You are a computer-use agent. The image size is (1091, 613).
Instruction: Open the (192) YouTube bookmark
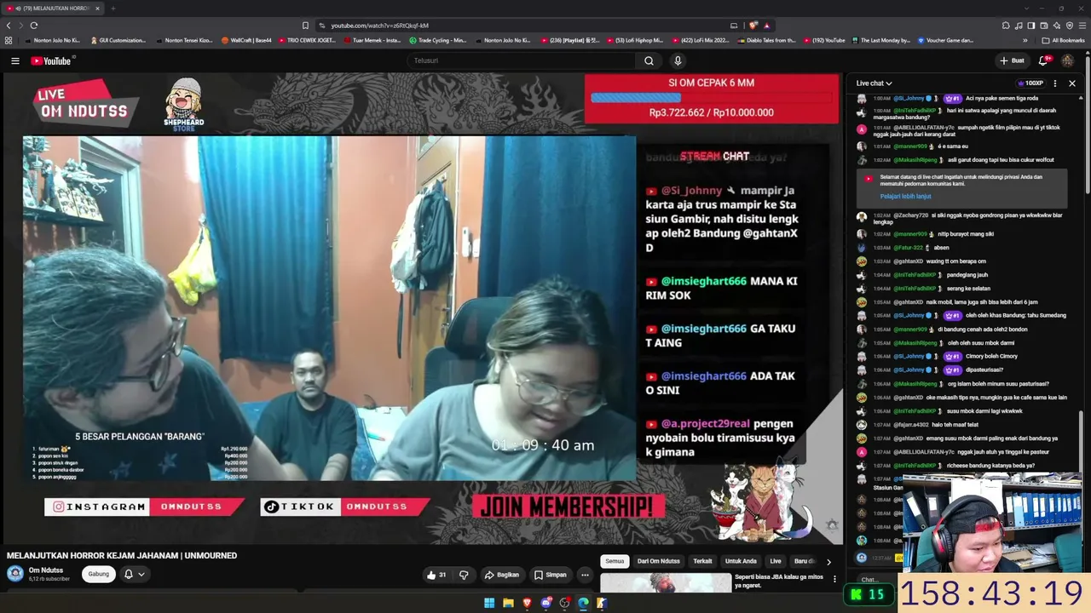pos(823,40)
